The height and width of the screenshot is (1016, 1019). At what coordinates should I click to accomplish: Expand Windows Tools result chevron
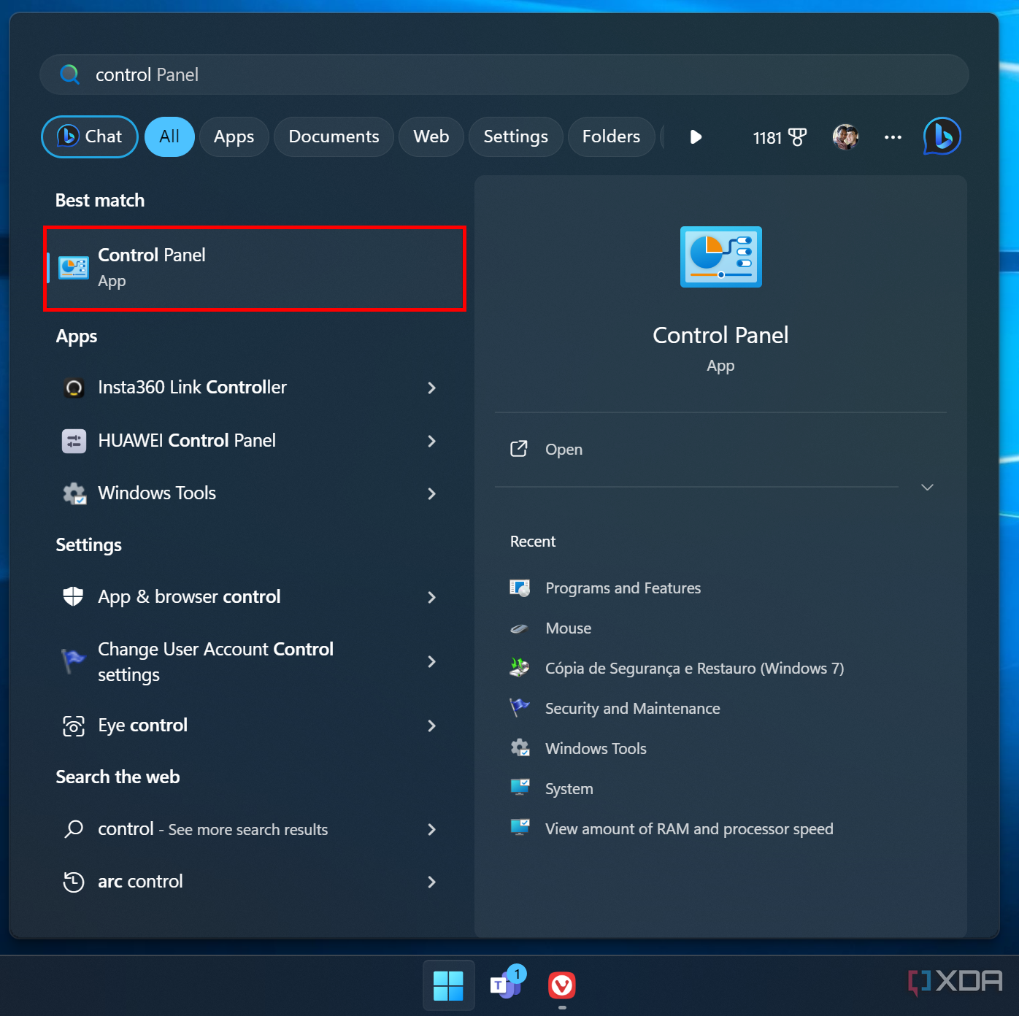(431, 493)
